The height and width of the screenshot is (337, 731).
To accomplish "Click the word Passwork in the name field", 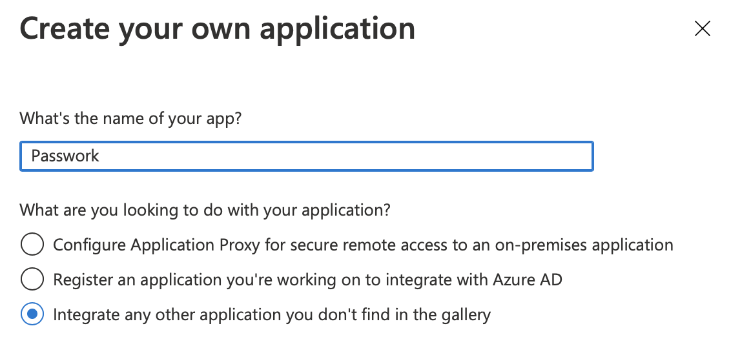I will coord(65,156).
